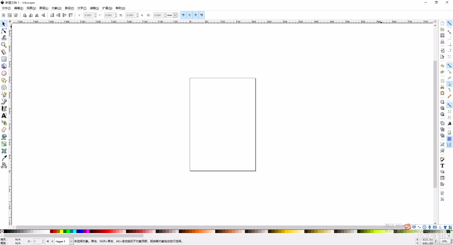Activate the Connector tool
Viewport: 453px width, 245px height.
(x=4, y=165)
